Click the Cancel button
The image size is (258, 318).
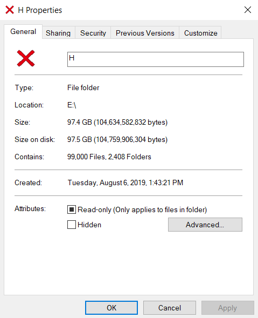[x=170, y=308]
